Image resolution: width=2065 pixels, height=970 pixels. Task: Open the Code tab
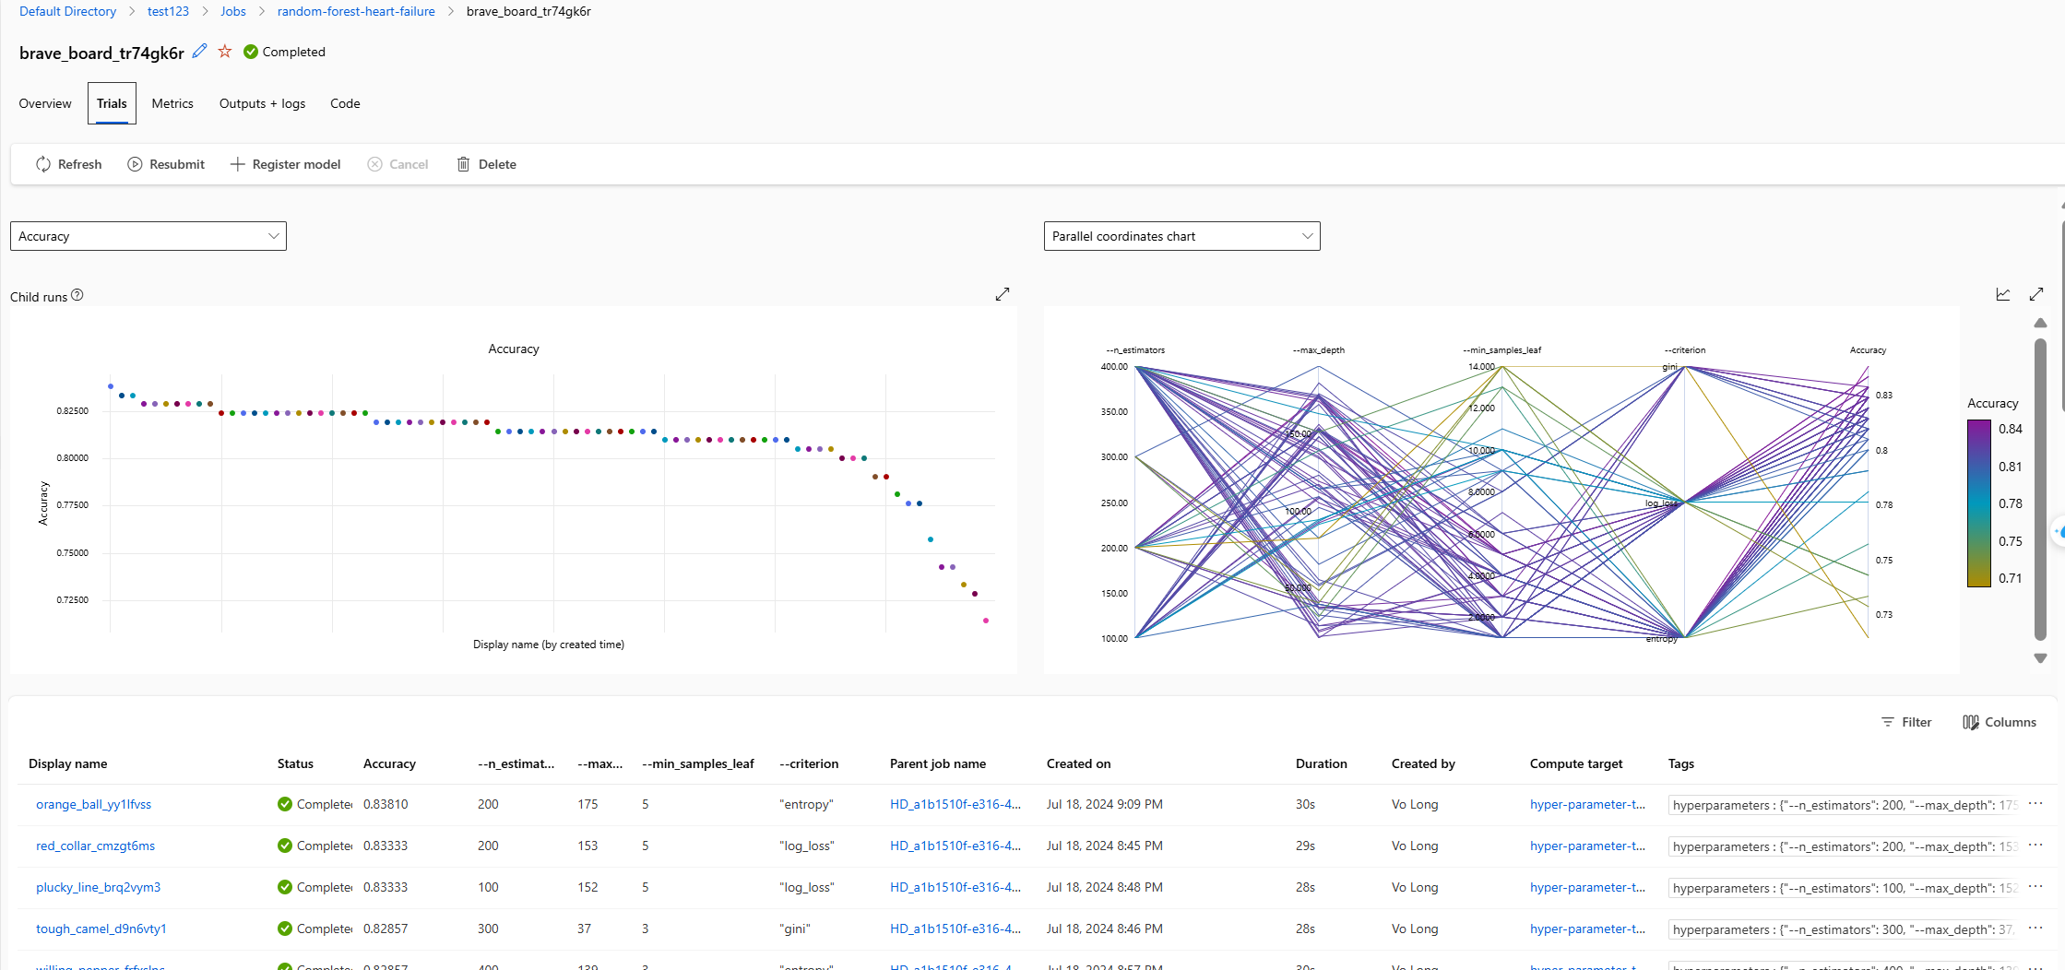(345, 103)
